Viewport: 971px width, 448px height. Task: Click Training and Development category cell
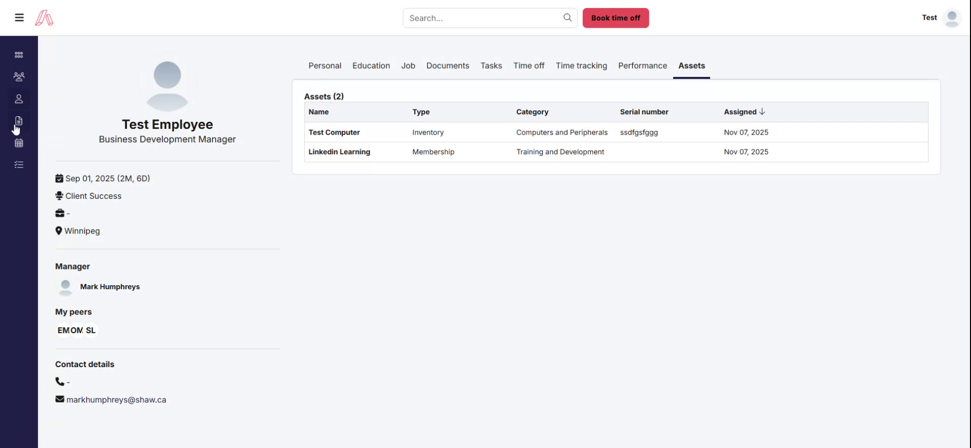pyautogui.click(x=560, y=152)
